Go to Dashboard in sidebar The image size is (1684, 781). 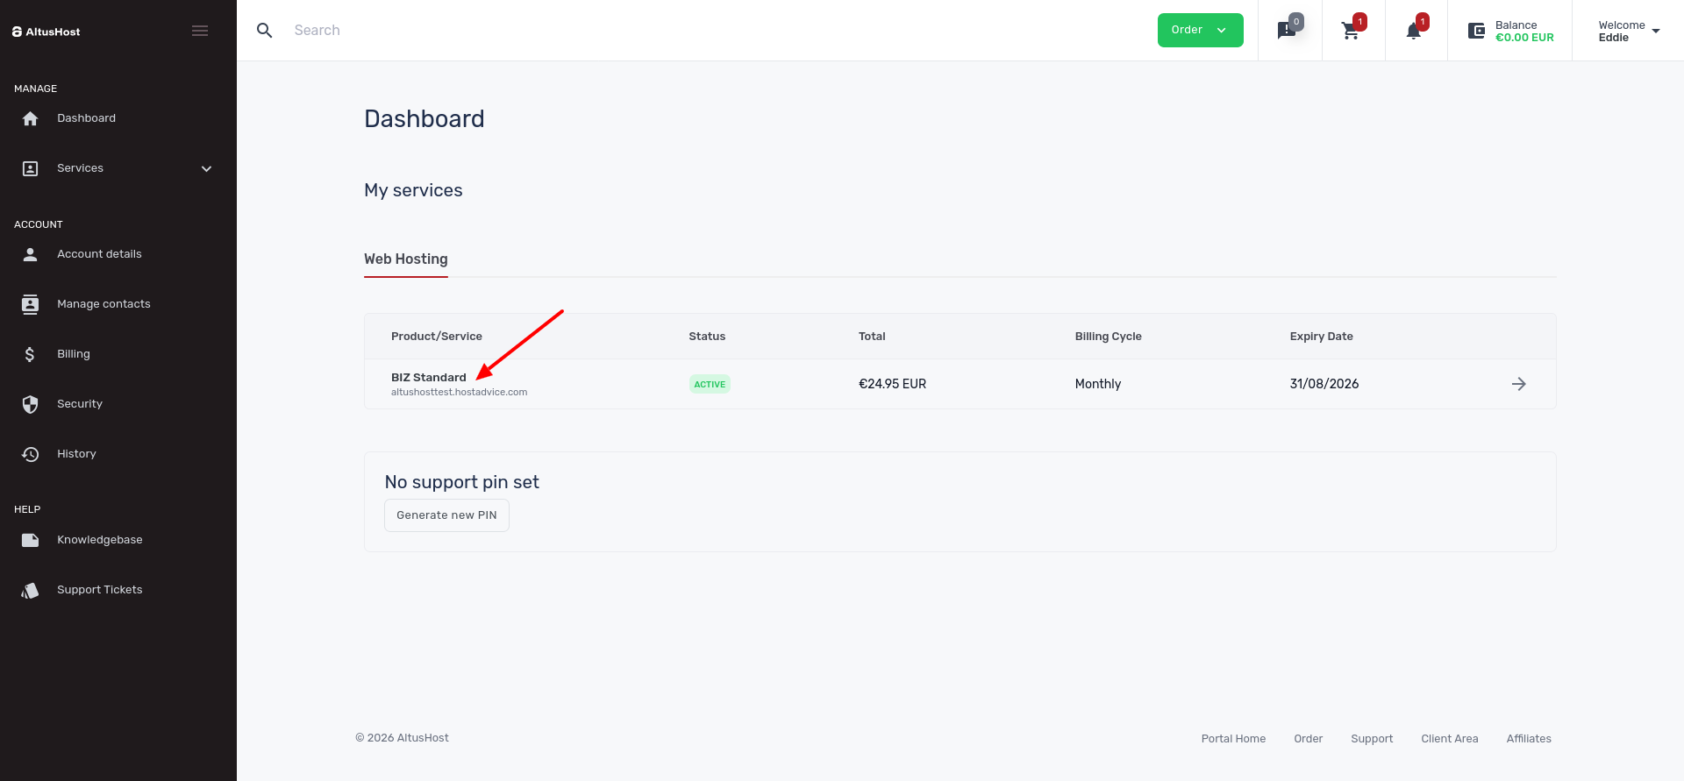(86, 118)
